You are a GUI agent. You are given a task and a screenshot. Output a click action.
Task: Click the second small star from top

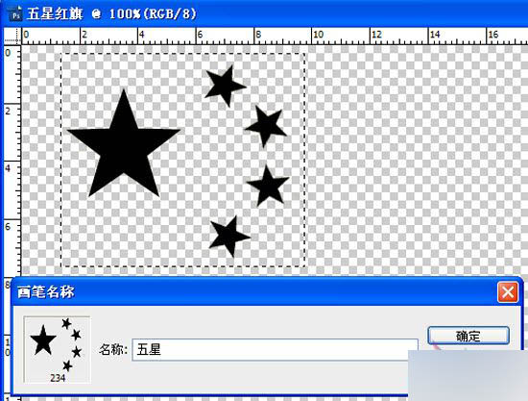click(266, 126)
